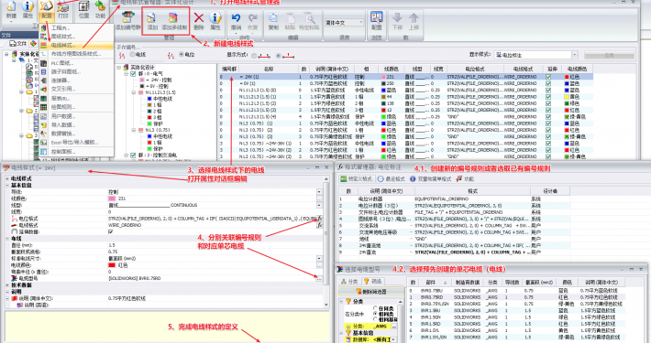Screen dimensions: 651x343
Task: Open 数据库 dropdown in cable filter
Action: 392,339
